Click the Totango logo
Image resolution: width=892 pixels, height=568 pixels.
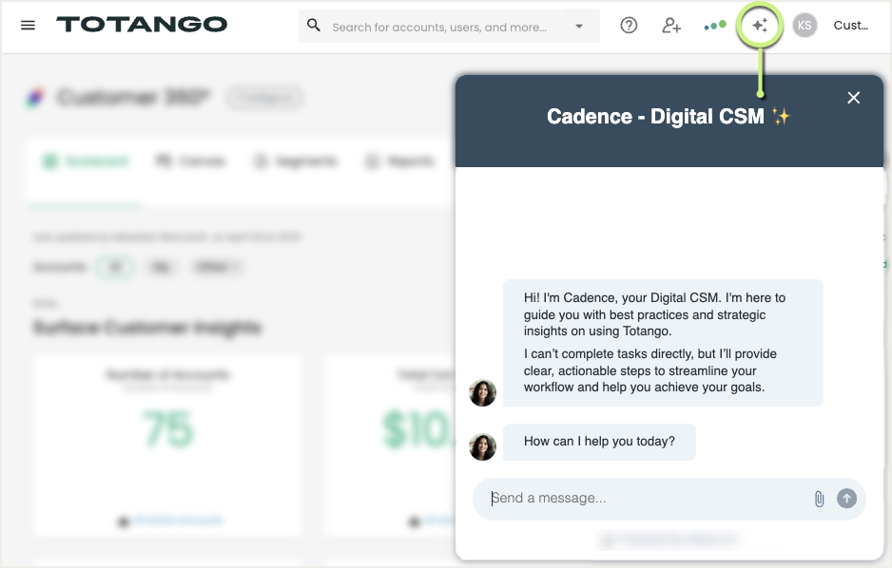pos(142,25)
